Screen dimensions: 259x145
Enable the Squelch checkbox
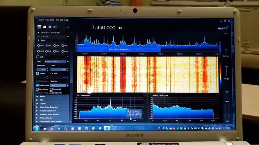(38, 73)
